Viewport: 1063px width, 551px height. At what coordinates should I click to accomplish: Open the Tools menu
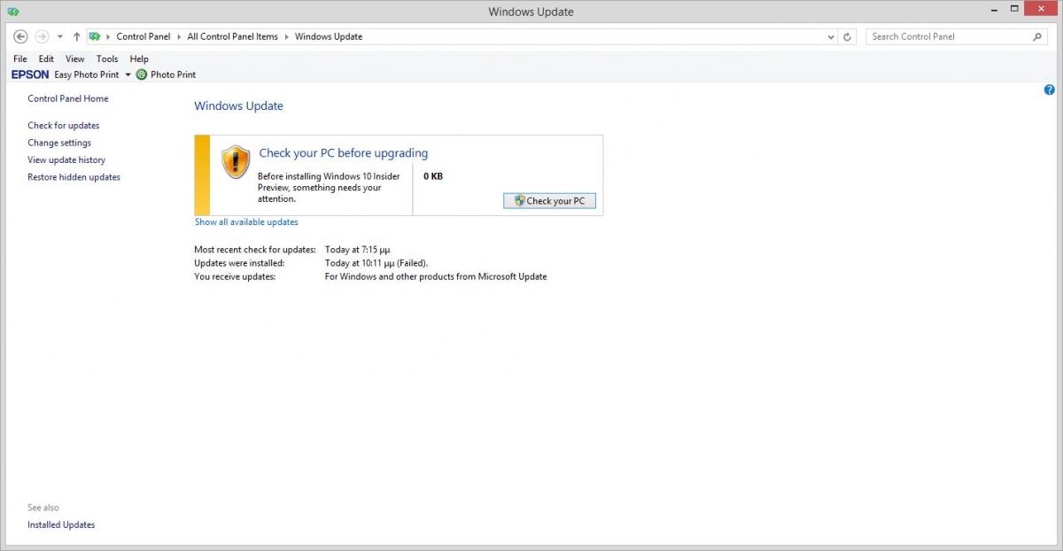click(x=107, y=58)
